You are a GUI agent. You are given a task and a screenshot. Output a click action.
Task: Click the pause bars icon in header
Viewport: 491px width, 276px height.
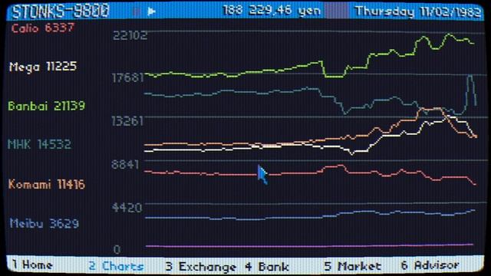point(137,11)
